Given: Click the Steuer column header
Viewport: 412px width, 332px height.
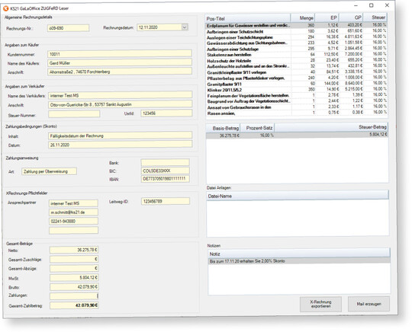Looking at the screenshot, I should [x=375, y=18].
